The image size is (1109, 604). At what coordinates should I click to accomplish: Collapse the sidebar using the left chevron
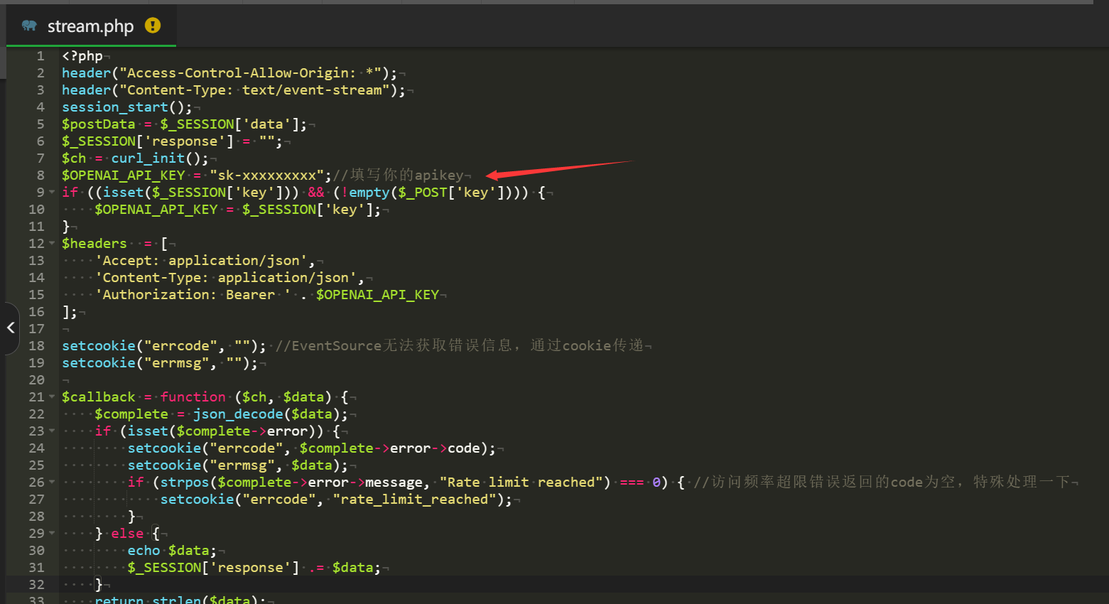[x=11, y=328]
